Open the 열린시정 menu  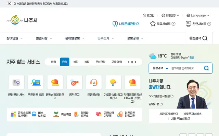pyautogui.click(x=44, y=38)
